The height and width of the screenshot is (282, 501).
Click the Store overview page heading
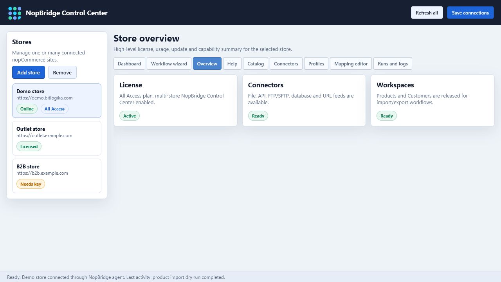146,38
